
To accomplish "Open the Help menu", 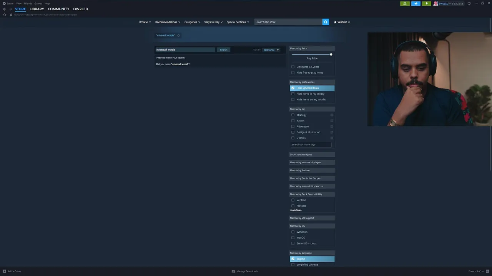I will pyautogui.click(x=47, y=3).
